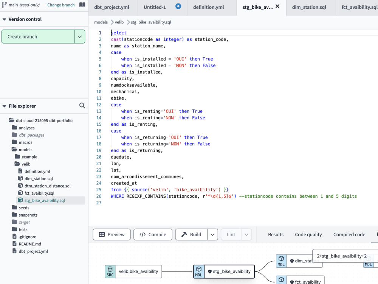Click the shield icon on stg_bike_avaibility node

(x=210, y=272)
